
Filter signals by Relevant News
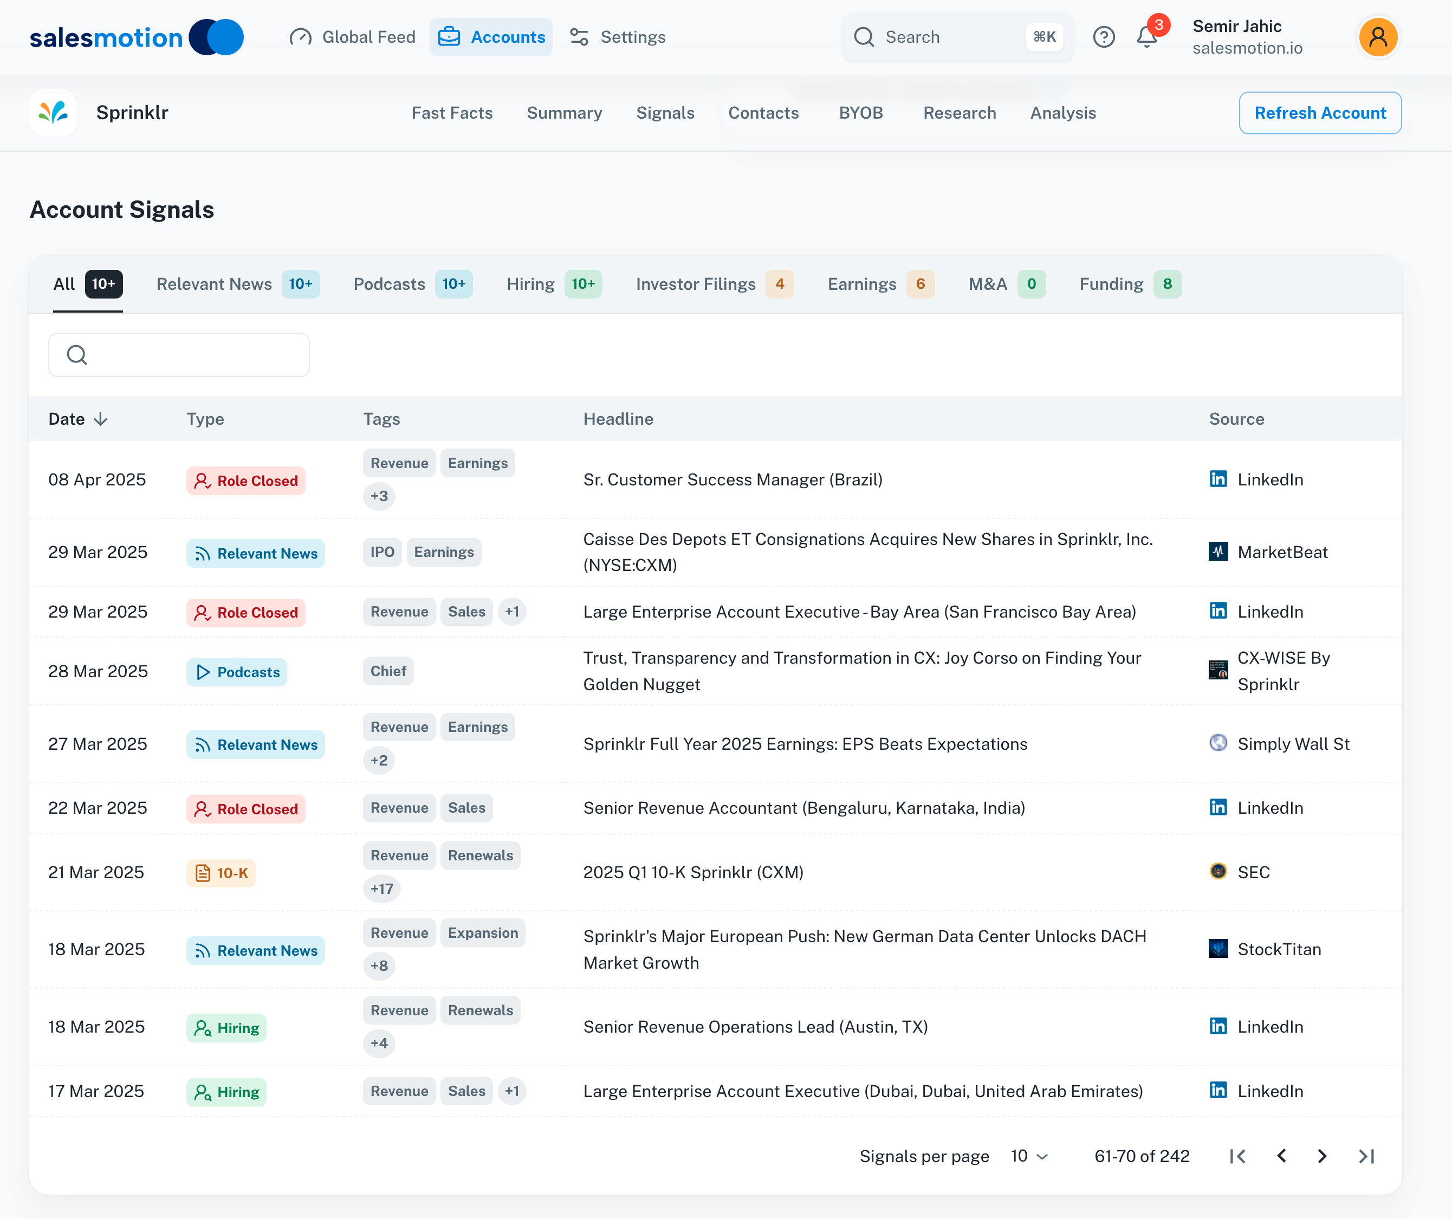click(238, 284)
